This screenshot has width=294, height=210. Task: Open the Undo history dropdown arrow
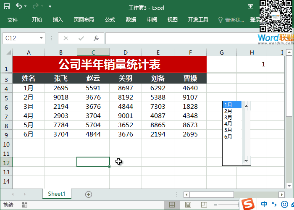click(x=26, y=6)
